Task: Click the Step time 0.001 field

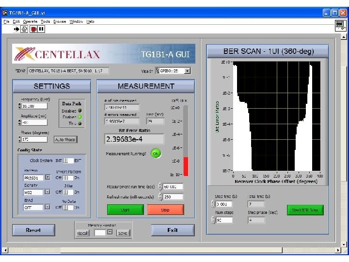Action: tap(224, 204)
